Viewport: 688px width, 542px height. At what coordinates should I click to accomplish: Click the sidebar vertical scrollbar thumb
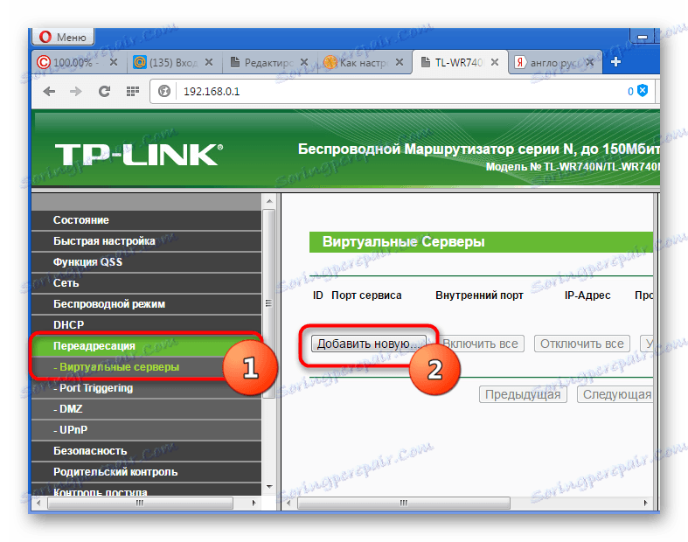coord(269,303)
